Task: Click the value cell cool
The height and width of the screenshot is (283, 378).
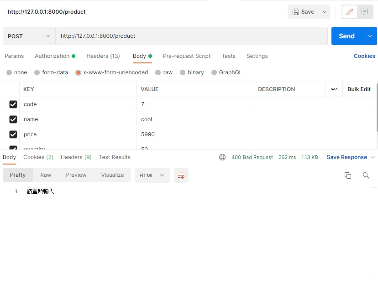Action: (x=195, y=119)
